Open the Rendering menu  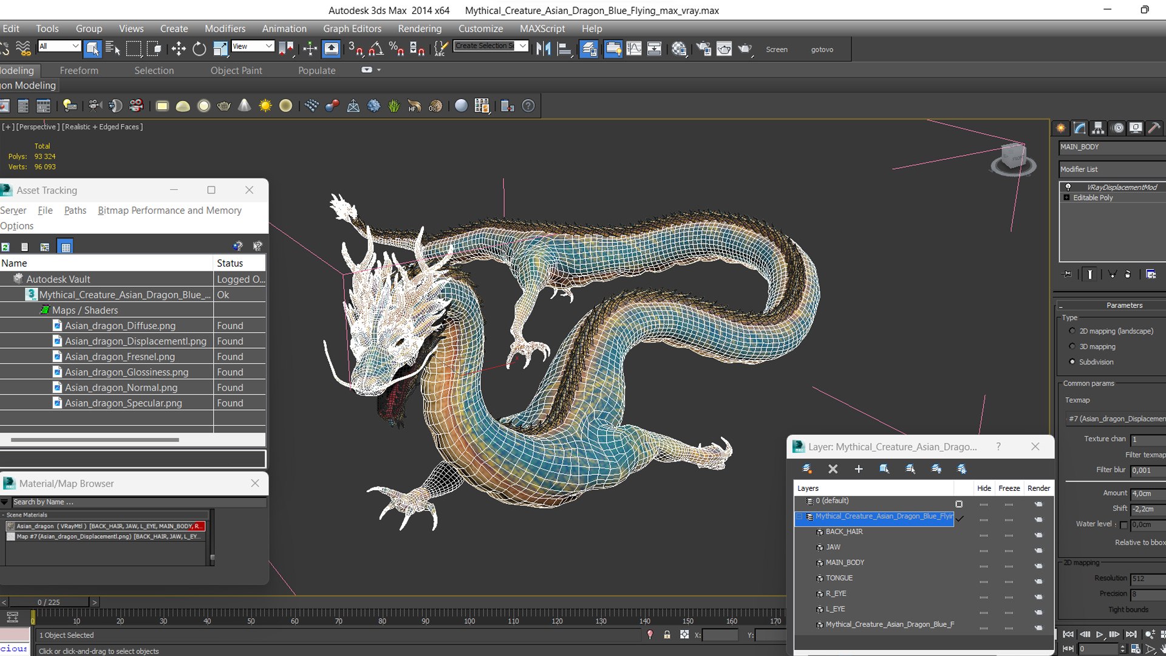[x=419, y=29]
